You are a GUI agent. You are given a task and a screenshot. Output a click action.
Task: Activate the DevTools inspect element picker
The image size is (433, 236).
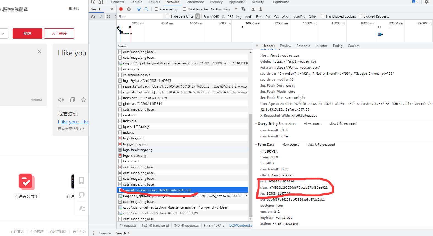pos(93,2)
